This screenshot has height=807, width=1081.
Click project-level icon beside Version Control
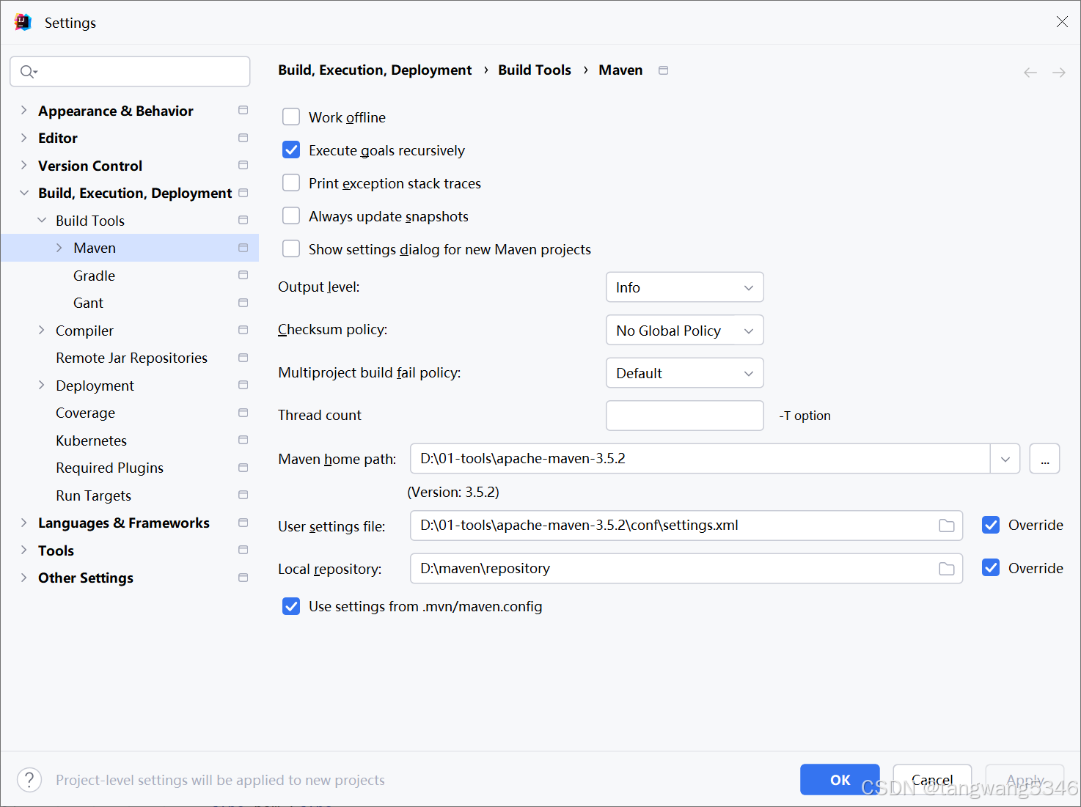coord(243,165)
